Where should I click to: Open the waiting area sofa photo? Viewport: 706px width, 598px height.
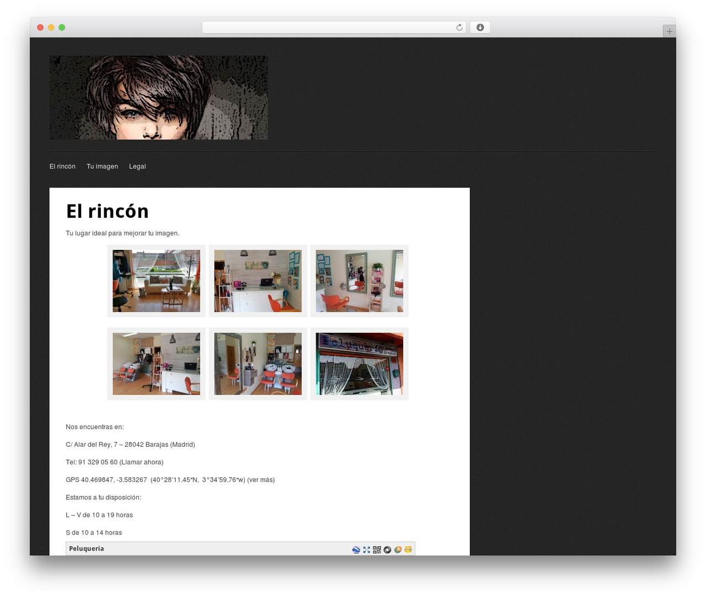pyautogui.click(x=157, y=281)
